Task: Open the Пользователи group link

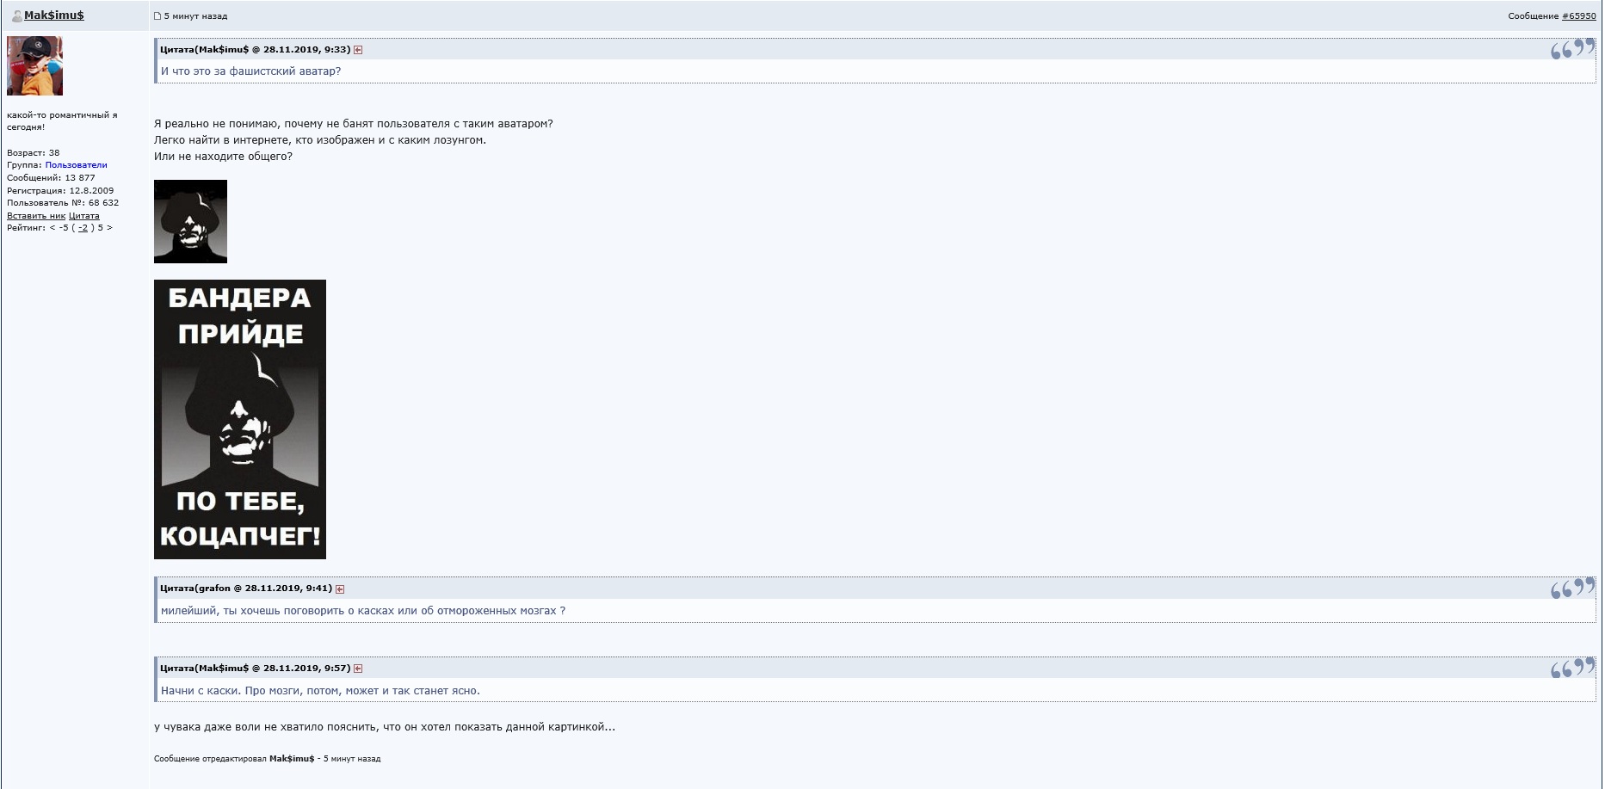Action: [x=76, y=165]
